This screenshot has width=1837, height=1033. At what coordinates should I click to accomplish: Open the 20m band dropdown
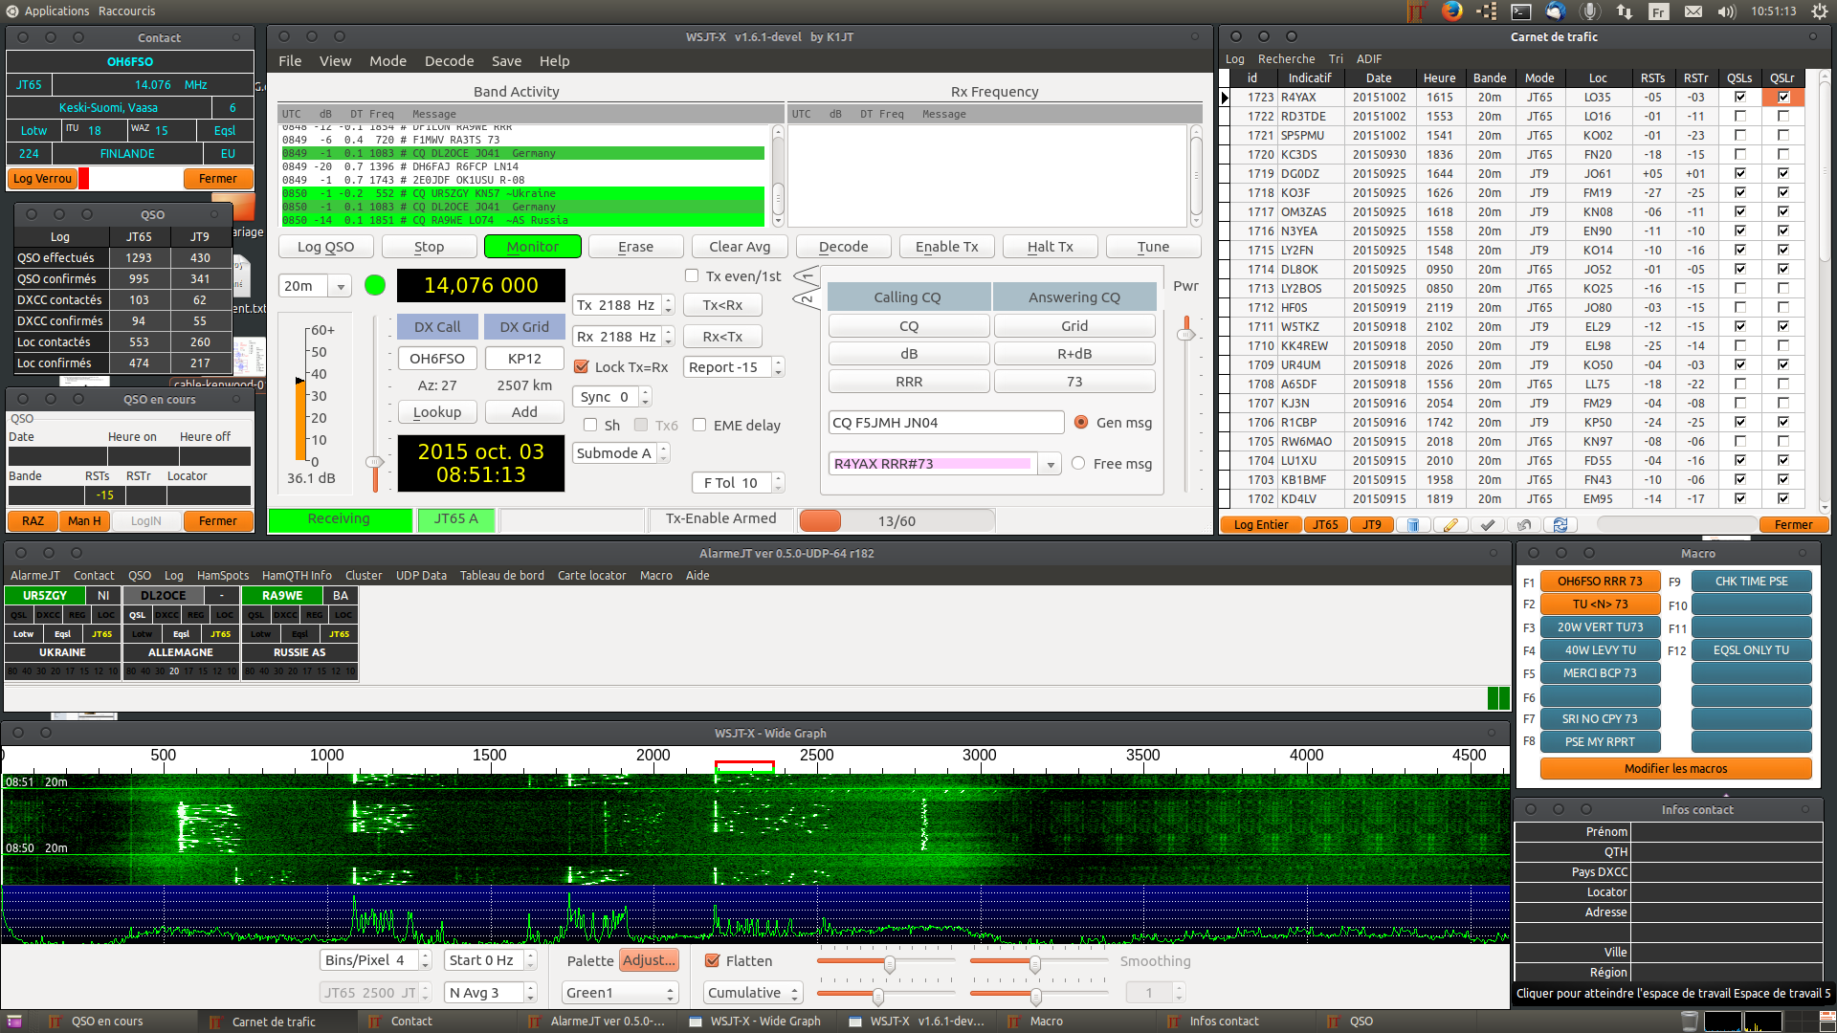point(340,286)
